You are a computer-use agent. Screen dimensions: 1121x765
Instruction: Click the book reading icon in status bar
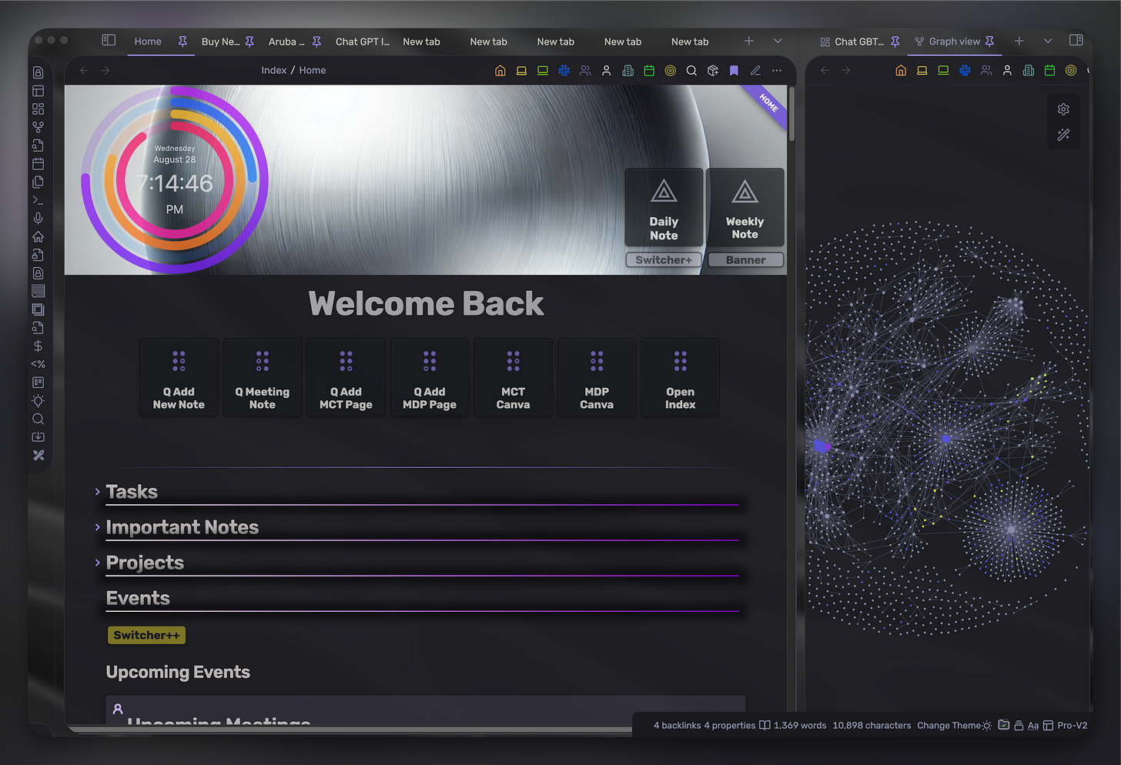(765, 725)
